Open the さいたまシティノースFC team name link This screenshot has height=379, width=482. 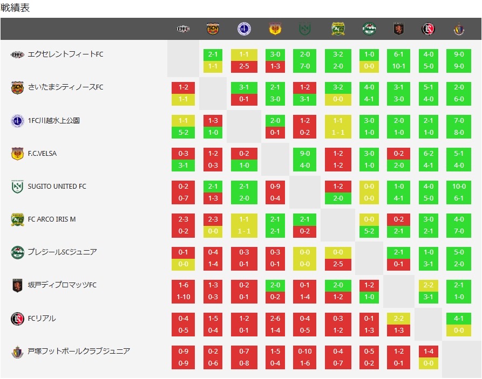[65, 87]
